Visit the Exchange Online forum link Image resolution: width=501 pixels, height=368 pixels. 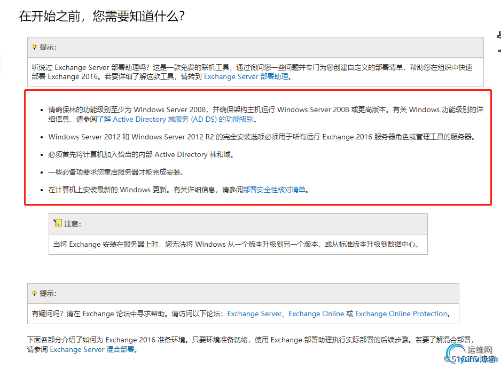tap(316, 314)
